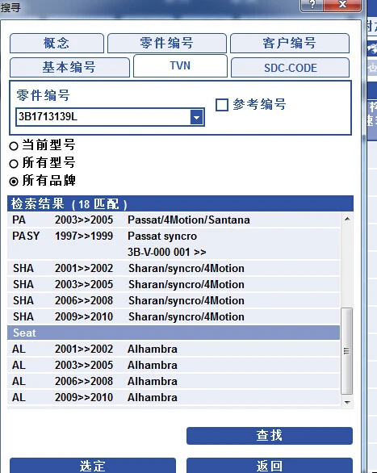Open the 零件编号 dropdown arrow
The height and width of the screenshot is (473, 377).
(197, 117)
